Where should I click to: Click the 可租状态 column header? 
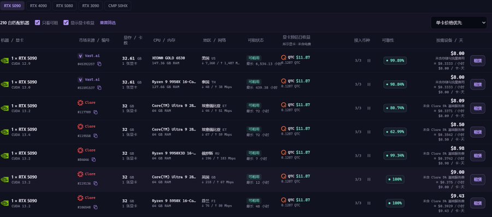tap(256, 40)
